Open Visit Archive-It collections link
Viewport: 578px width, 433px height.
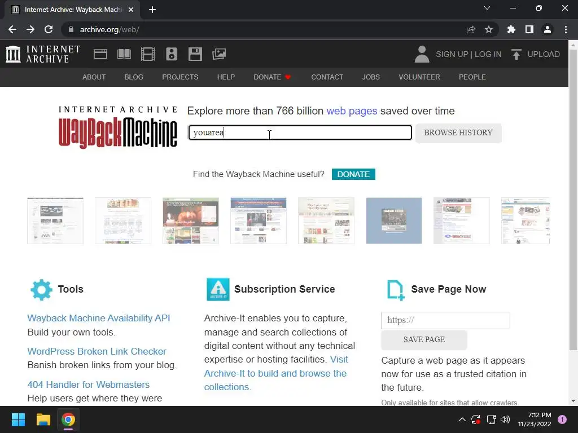pyautogui.click(x=275, y=373)
